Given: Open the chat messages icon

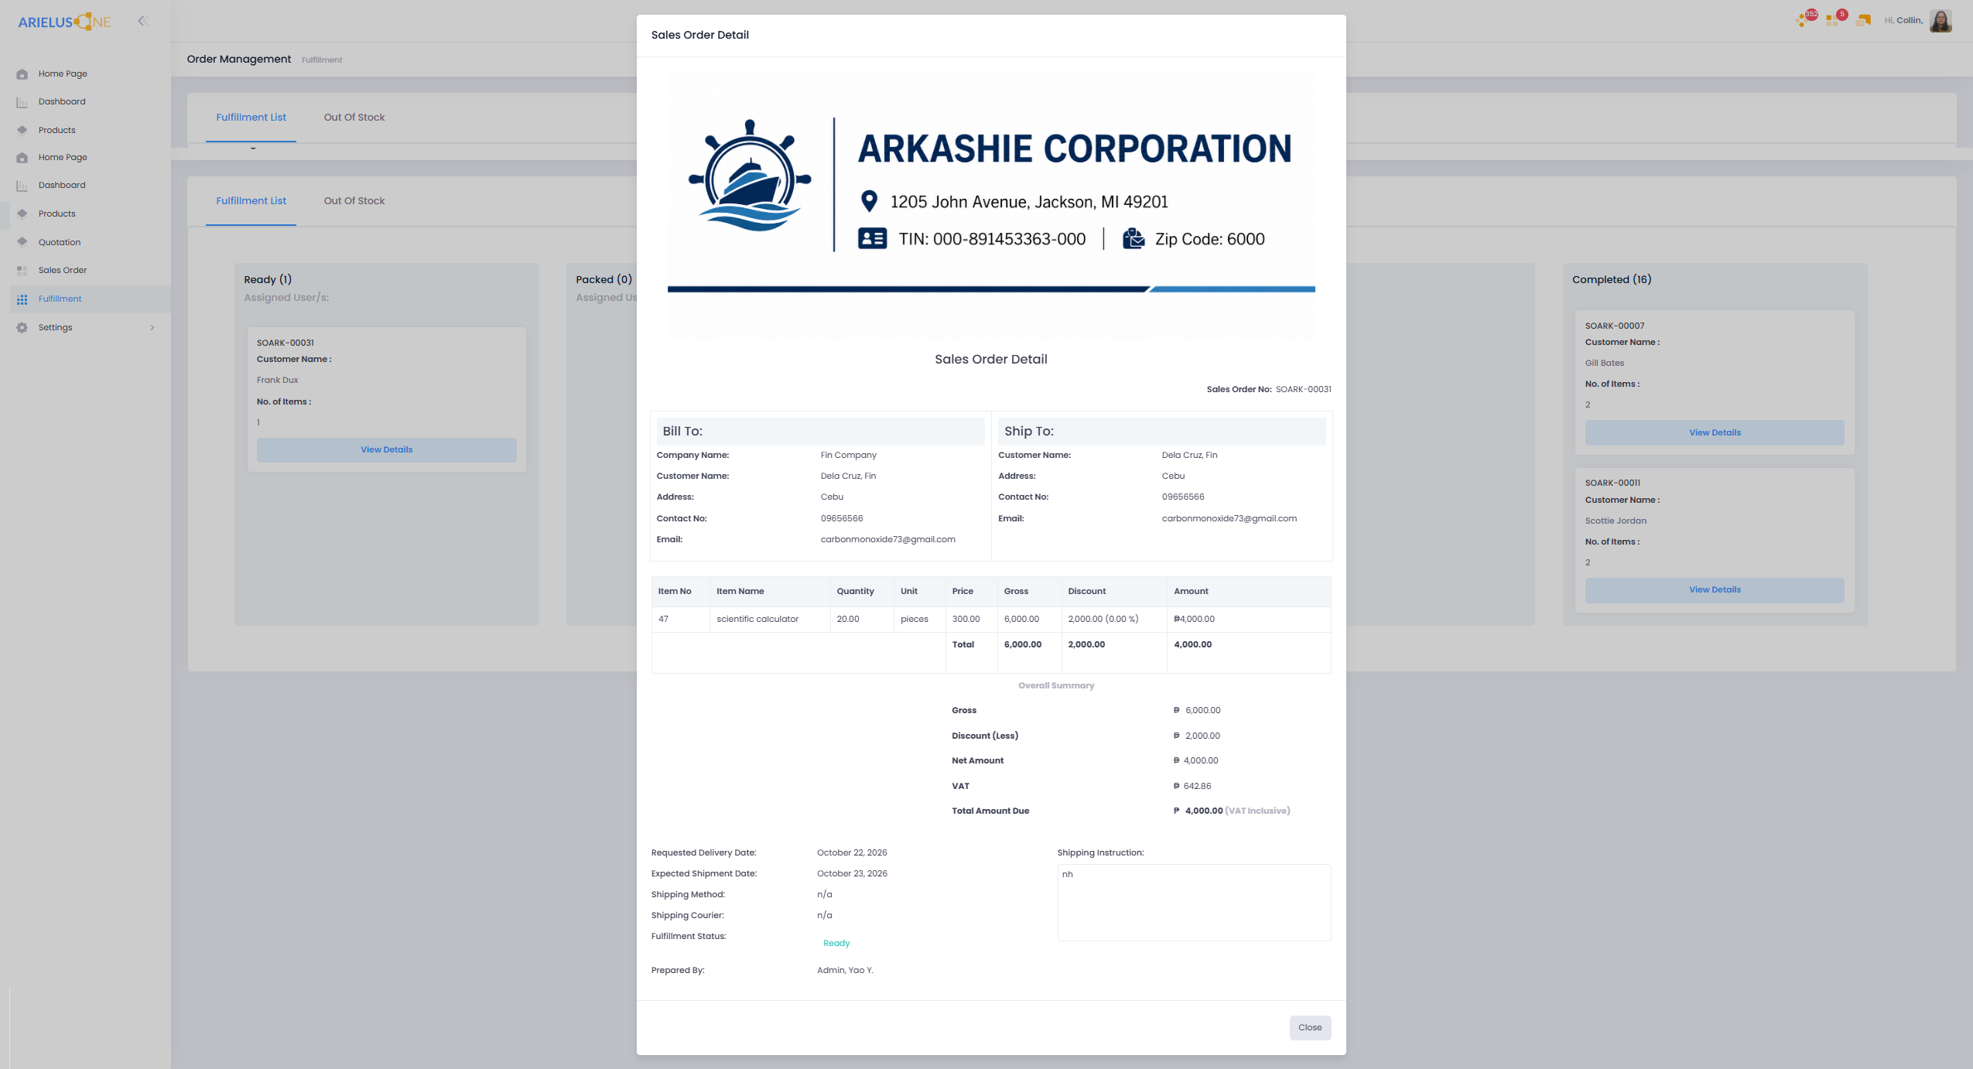Looking at the screenshot, I should coord(1863,20).
